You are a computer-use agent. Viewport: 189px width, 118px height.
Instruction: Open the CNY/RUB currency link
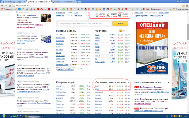[x=99, y=110]
